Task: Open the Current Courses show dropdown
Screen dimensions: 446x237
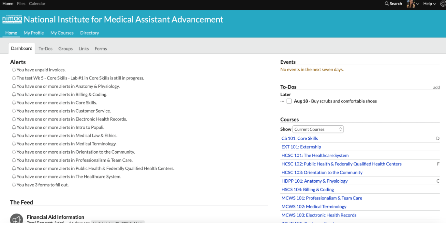Action: click(x=318, y=129)
